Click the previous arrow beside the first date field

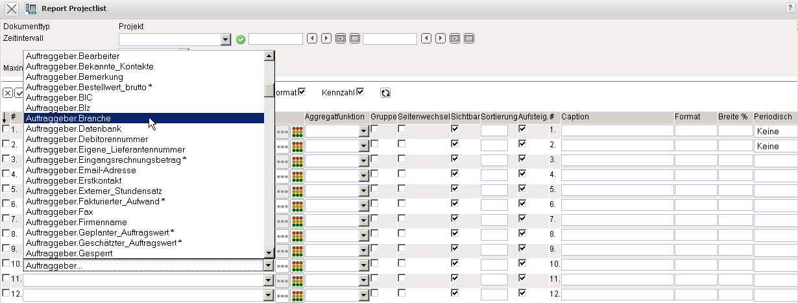(x=312, y=39)
